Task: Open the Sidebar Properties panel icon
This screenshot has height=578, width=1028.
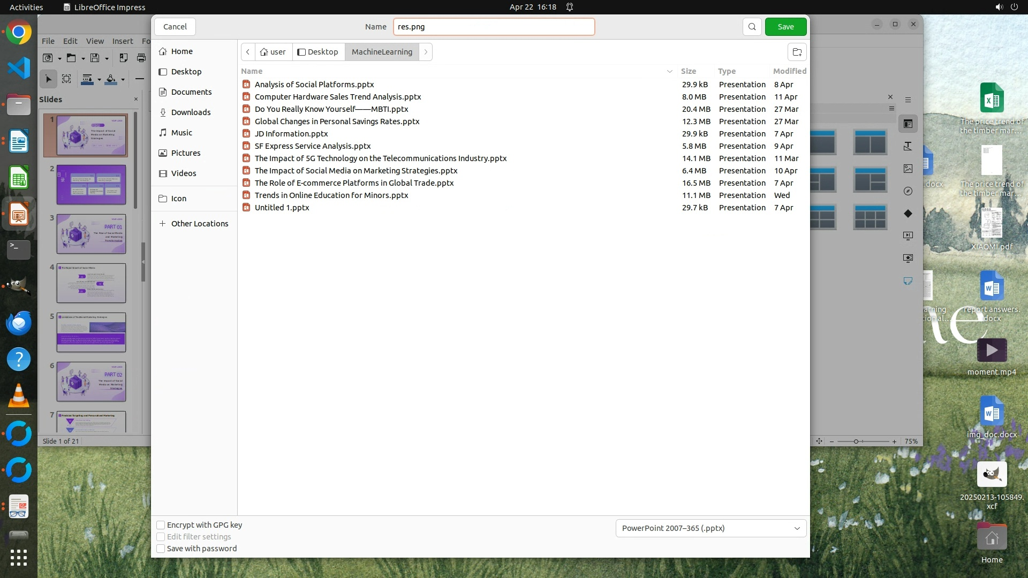Action: click(908, 124)
